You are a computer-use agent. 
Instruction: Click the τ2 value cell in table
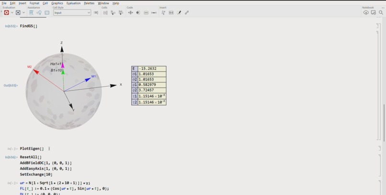click(152, 102)
